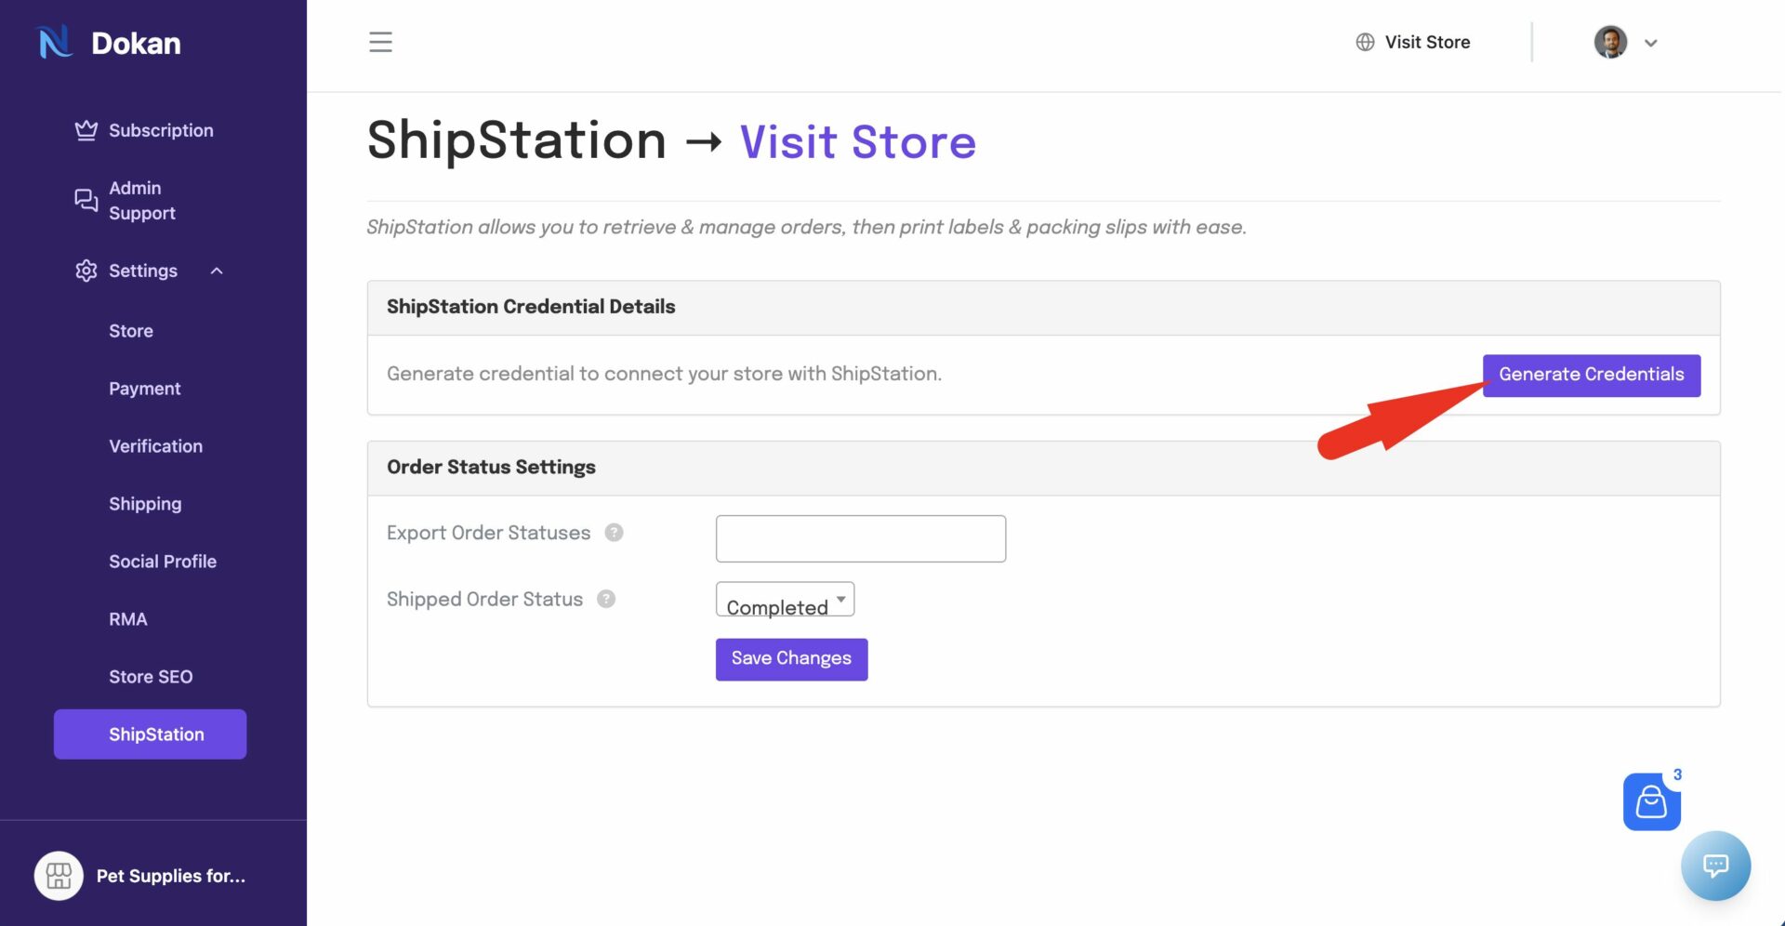Click the Generate Credentials button
The height and width of the screenshot is (926, 1785).
[1591, 375]
